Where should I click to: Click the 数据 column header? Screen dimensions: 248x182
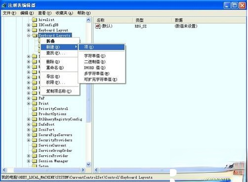[208, 20]
